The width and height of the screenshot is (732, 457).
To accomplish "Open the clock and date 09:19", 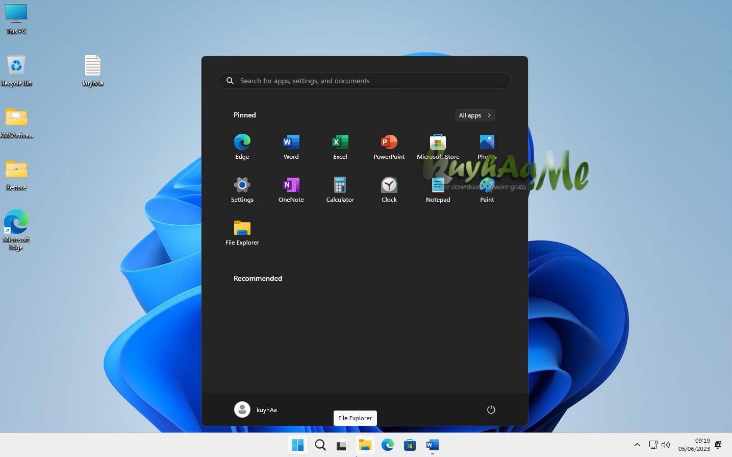I will [x=694, y=445].
